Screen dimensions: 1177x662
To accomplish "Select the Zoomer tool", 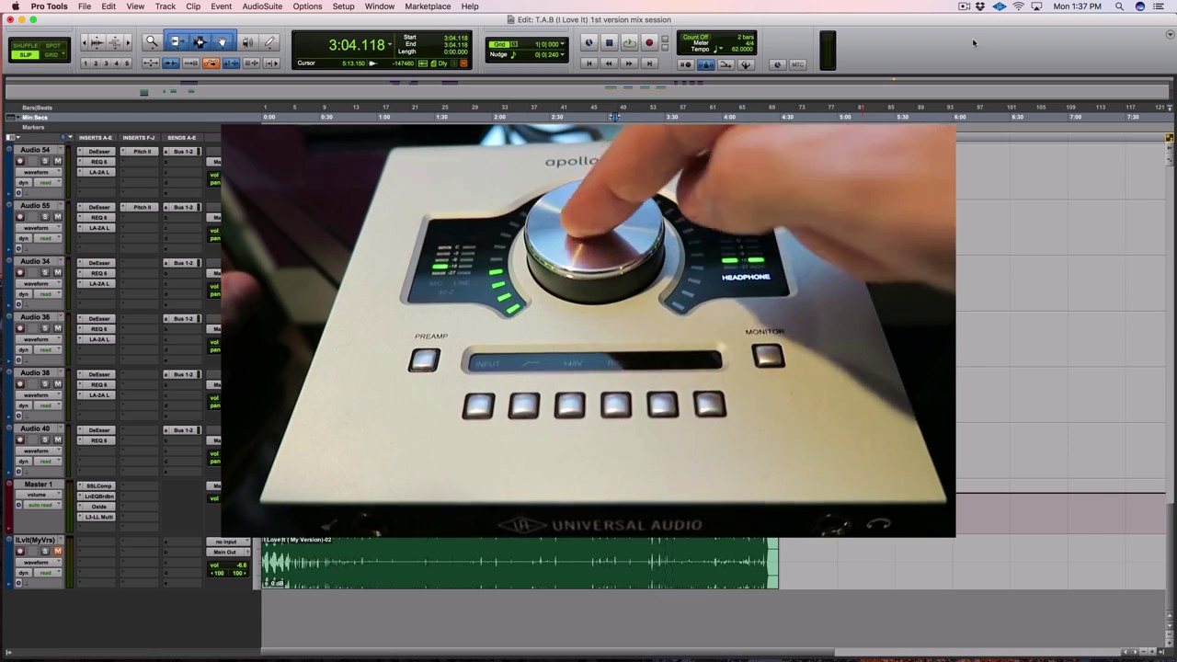I will pos(152,42).
